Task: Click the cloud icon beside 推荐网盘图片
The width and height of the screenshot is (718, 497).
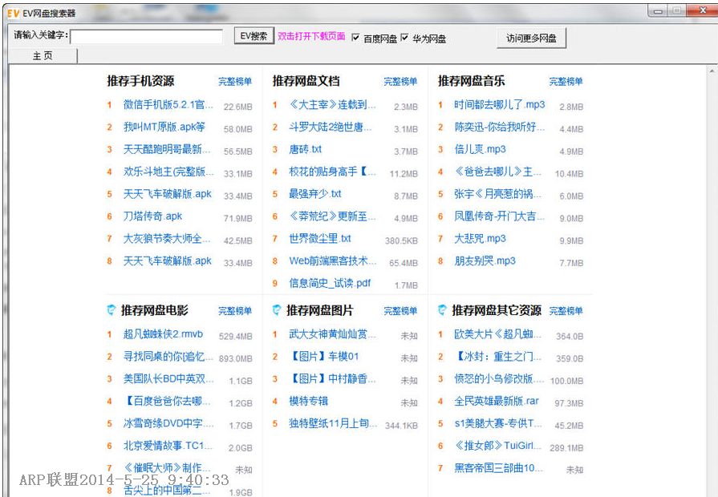Action: click(x=277, y=312)
